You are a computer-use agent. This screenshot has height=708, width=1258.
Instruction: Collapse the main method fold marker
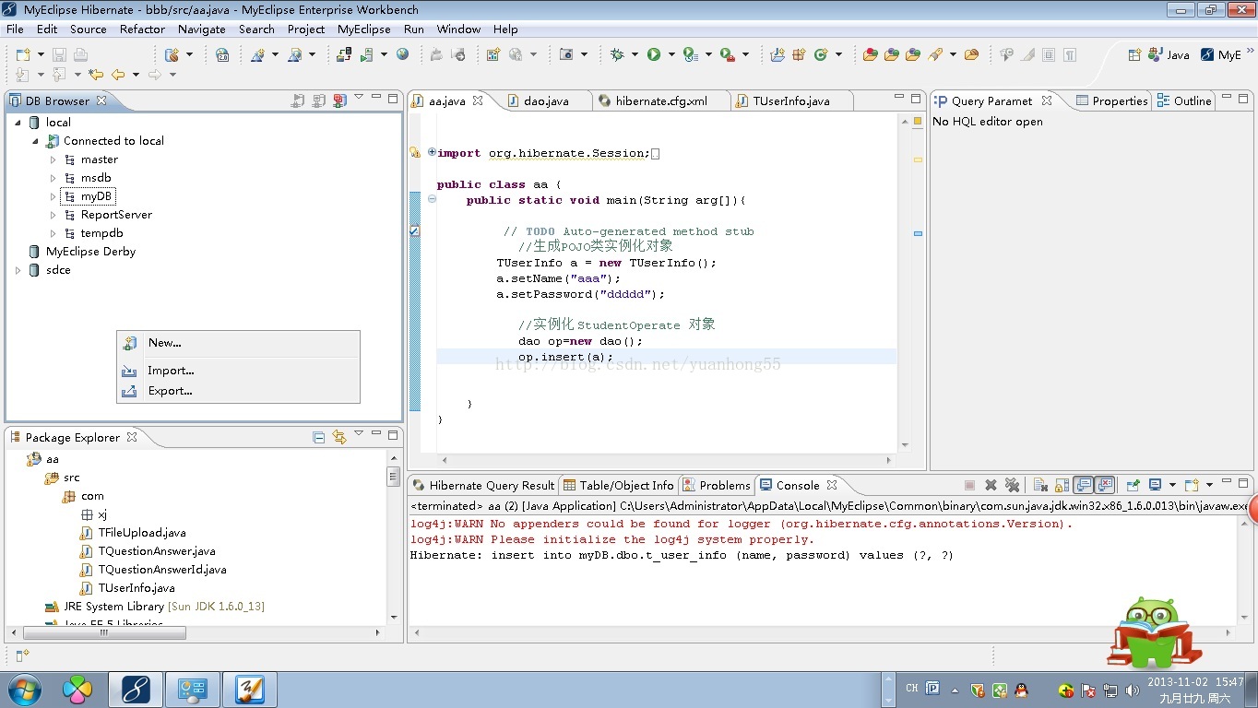(x=432, y=198)
